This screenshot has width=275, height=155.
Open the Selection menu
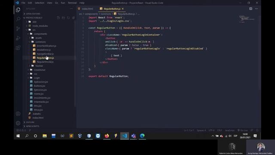coord(40,3)
